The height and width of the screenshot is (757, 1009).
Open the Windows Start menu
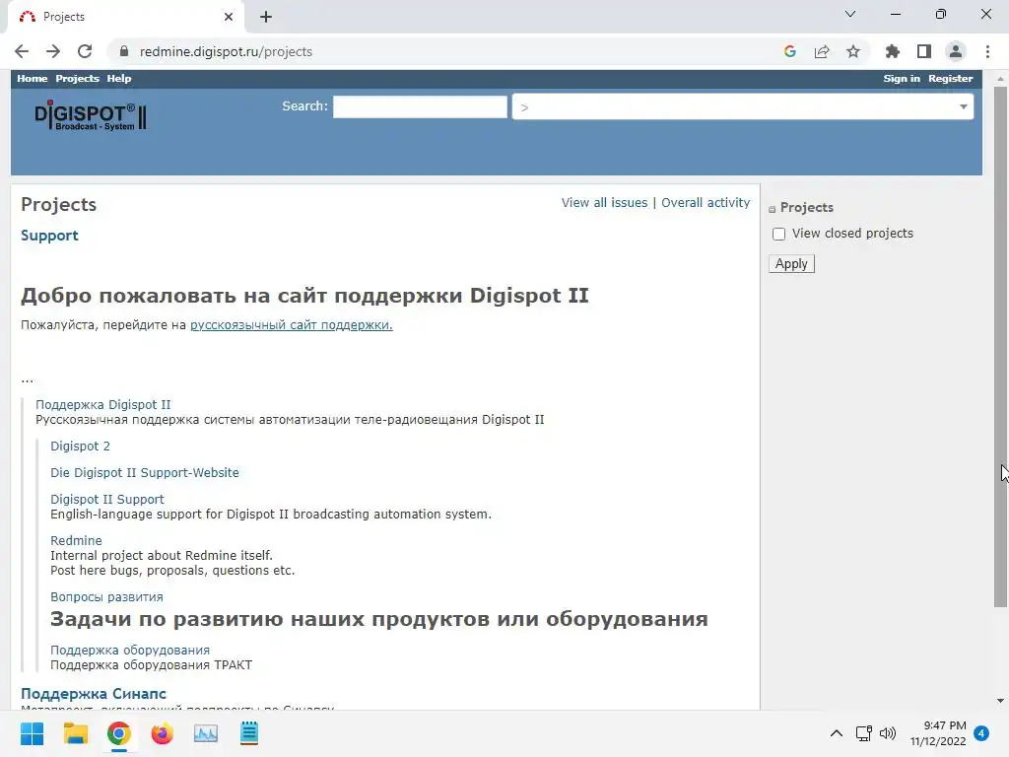click(x=32, y=733)
